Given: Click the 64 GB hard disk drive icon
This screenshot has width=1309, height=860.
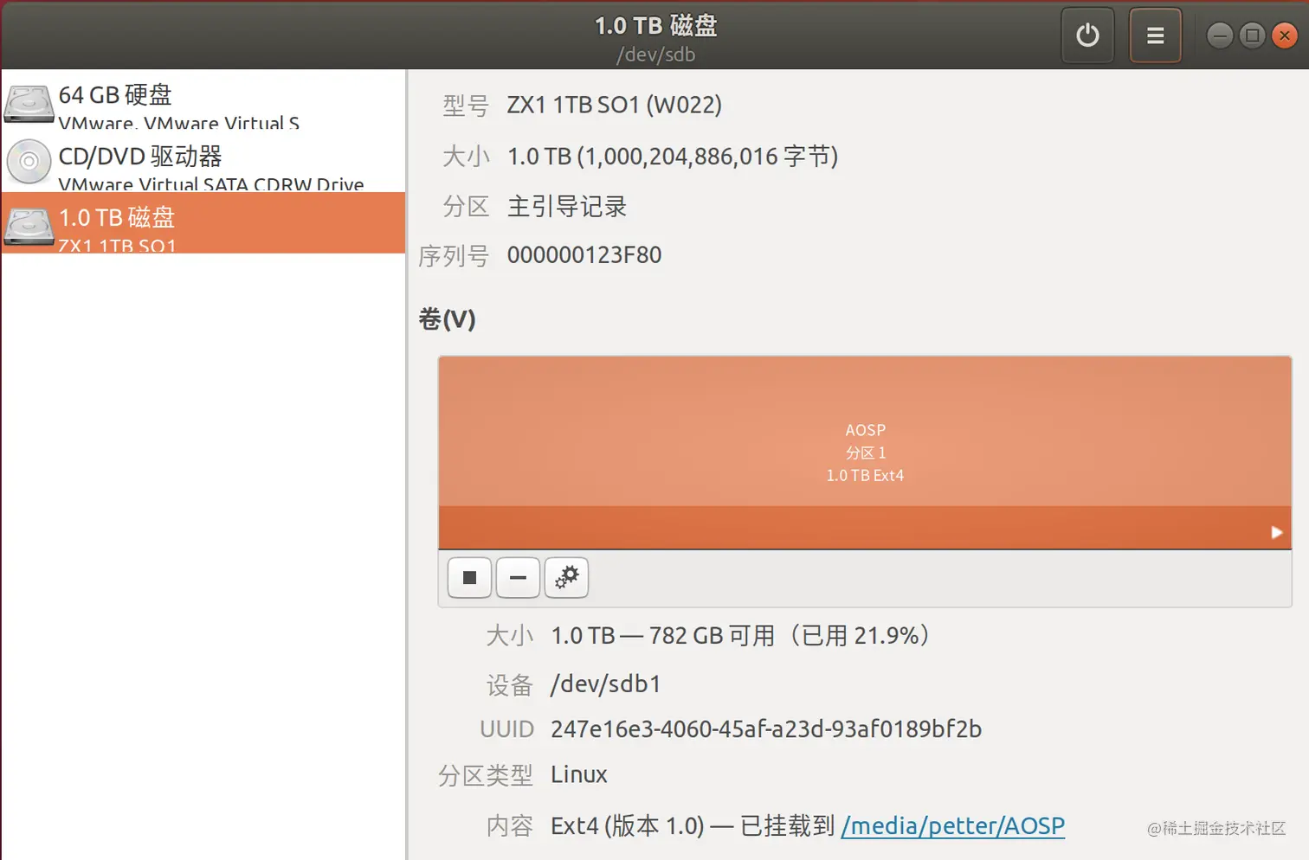Looking at the screenshot, I should pyautogui.click(x=29, y=104).
